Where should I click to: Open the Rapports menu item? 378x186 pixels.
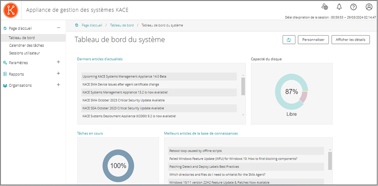16,74
